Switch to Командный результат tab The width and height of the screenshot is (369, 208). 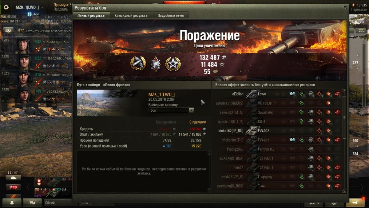(x=132, y=15)
